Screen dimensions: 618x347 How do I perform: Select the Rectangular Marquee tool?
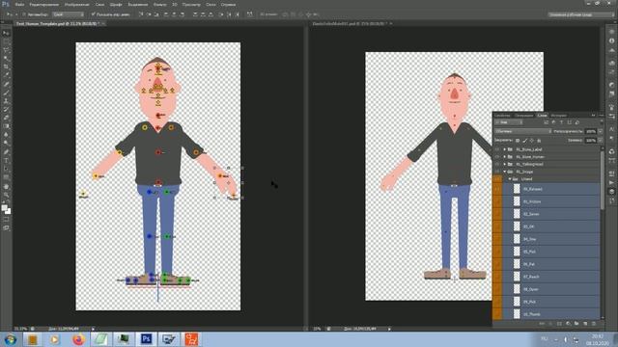6,41
